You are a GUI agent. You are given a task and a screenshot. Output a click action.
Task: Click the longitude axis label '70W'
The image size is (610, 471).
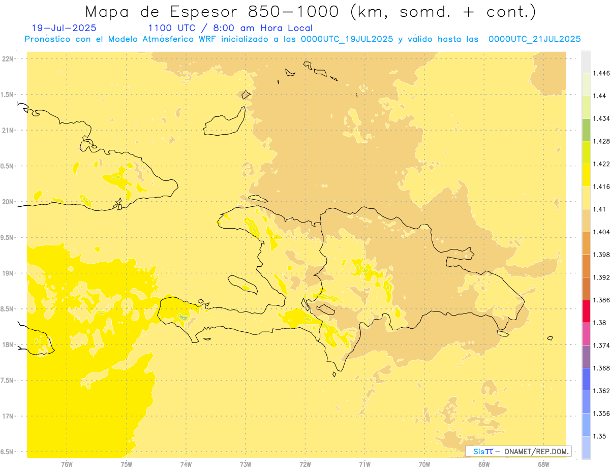pyautogui.click(x=424, y=464)
